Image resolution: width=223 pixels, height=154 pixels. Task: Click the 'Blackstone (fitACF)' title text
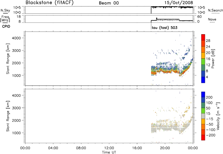[50, 3]
